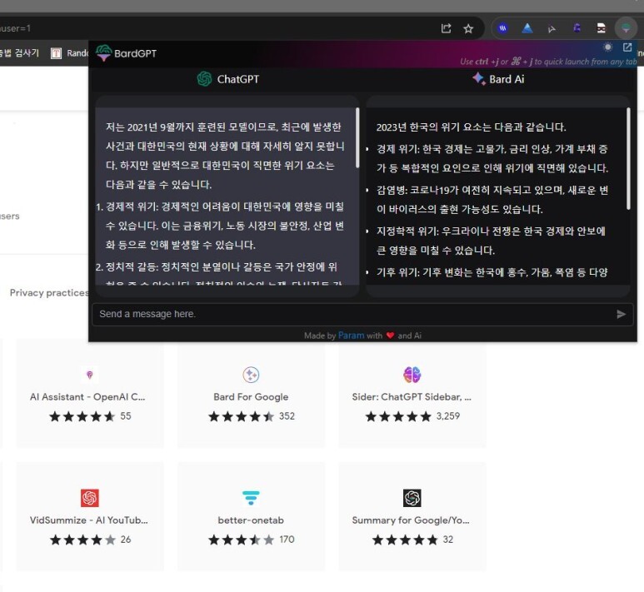The height and width of the screenshot is (592, 644).
Task: Open the better-onetab extension card
Action: [251, 516]
